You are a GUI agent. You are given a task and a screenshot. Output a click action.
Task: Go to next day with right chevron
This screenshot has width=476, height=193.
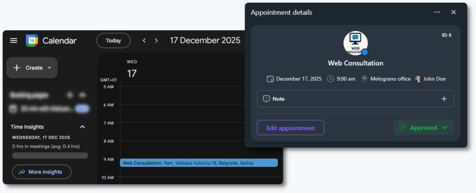click(x=157, y=40)
